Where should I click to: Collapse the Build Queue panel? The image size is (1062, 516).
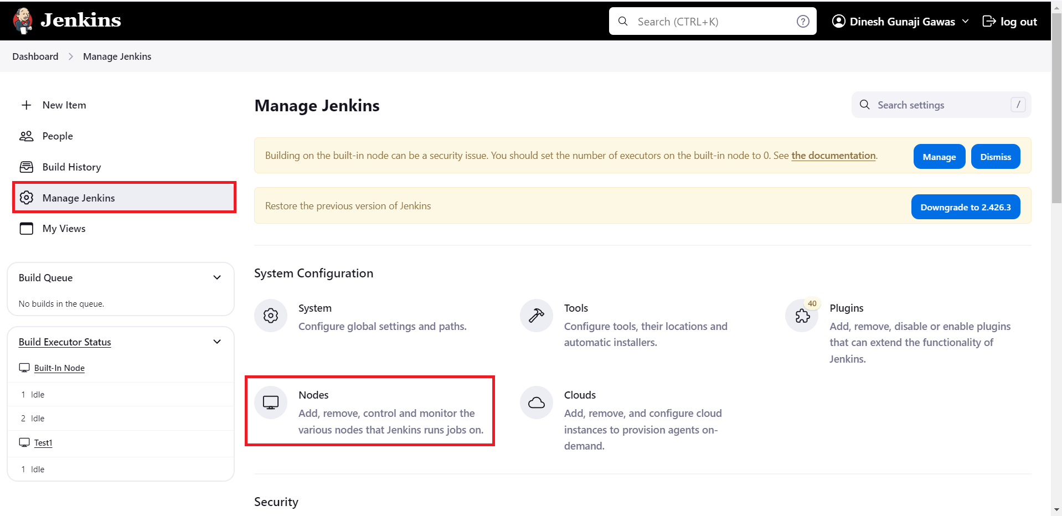coord(217,277)
